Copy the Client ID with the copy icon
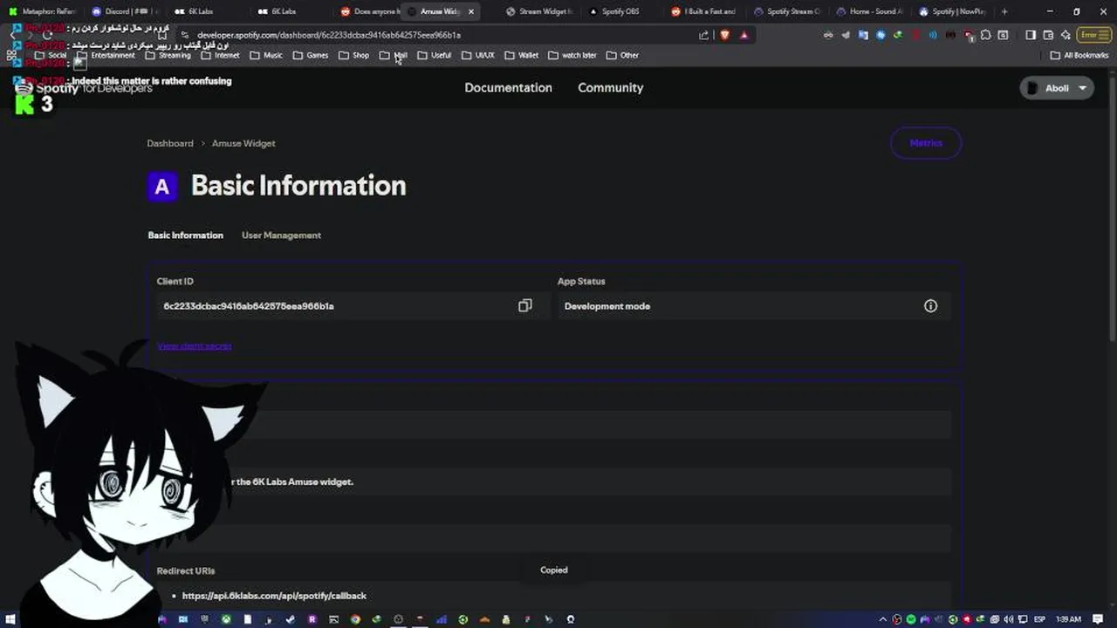Image resolution: width=1117 pixels, height=628 pixels. (524, 305)
